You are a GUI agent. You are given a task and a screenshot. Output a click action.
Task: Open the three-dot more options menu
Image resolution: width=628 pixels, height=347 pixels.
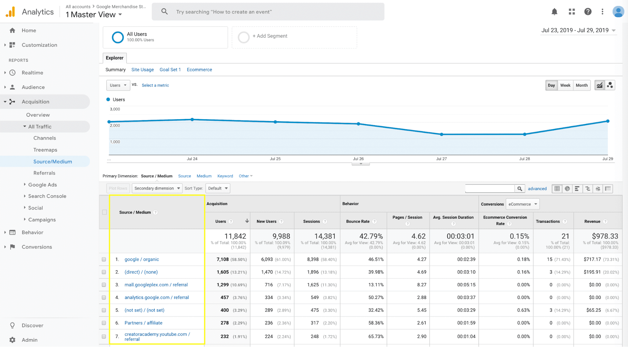602,12
